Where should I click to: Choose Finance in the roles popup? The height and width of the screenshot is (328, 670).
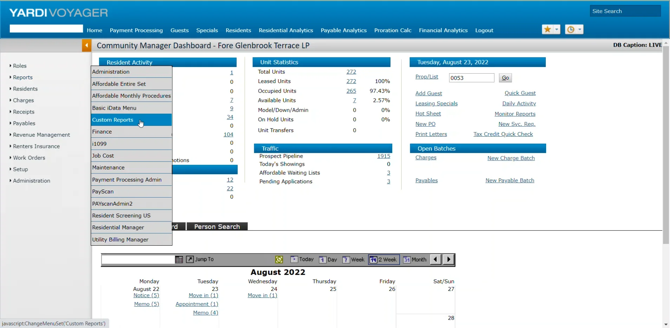[x=131, y=132]
